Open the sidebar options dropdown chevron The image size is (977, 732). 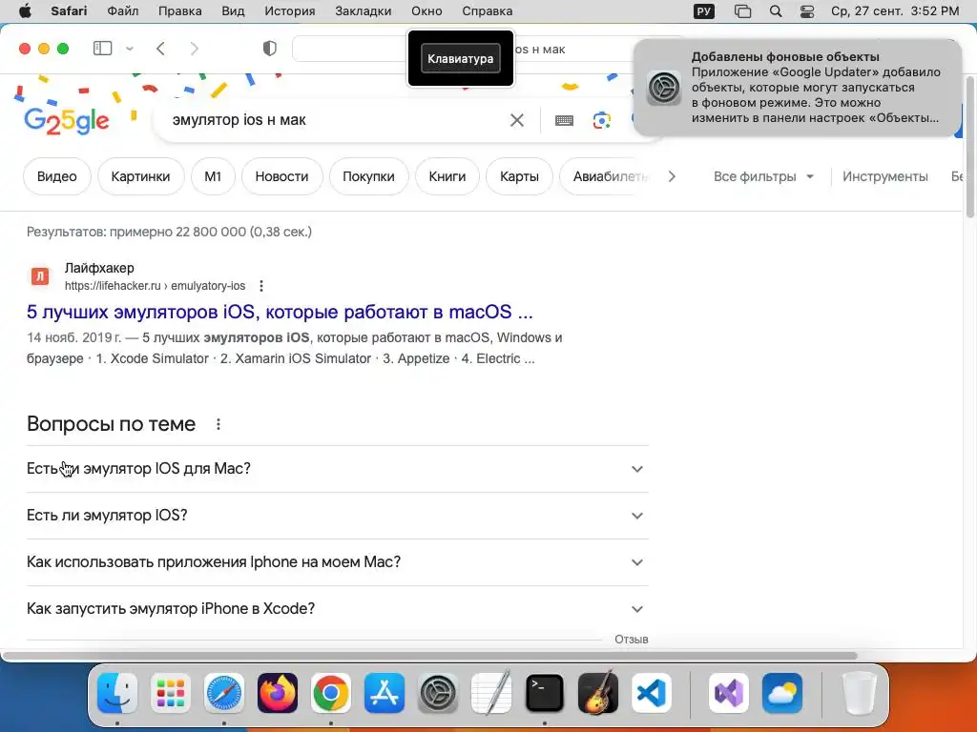coord(130,49)
